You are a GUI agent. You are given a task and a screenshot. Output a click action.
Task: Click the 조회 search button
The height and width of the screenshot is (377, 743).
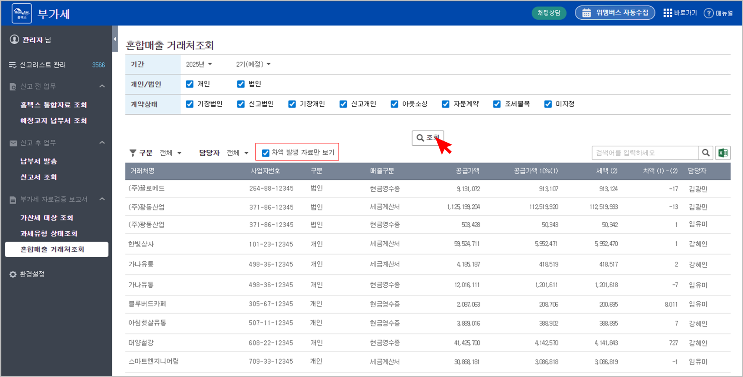(x=427, y=138)
